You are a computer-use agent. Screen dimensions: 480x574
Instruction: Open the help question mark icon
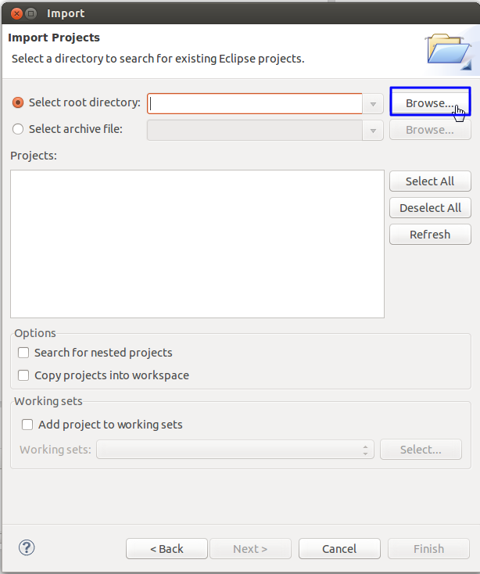27,547
